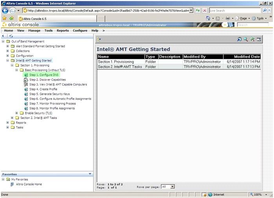Collapse the Favorites panel arrow
Viewport: 274px width, 198px height.
tap(90, 174)
